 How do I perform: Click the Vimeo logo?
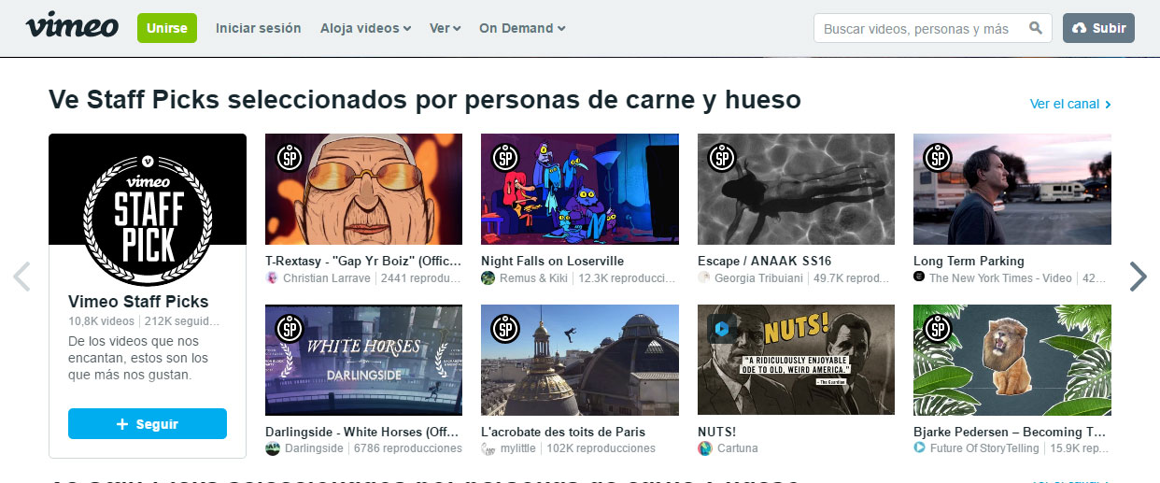pyautogui.click(x=72, y=25)
